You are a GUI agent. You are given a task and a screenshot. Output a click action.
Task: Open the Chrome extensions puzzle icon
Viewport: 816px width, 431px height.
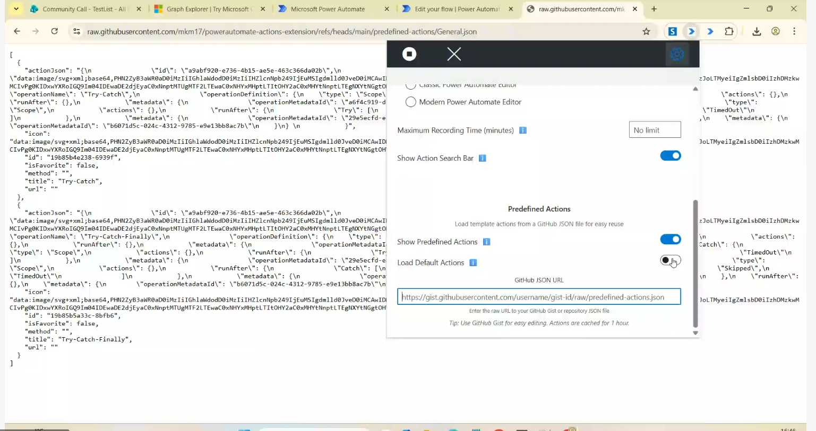(729, 32)
